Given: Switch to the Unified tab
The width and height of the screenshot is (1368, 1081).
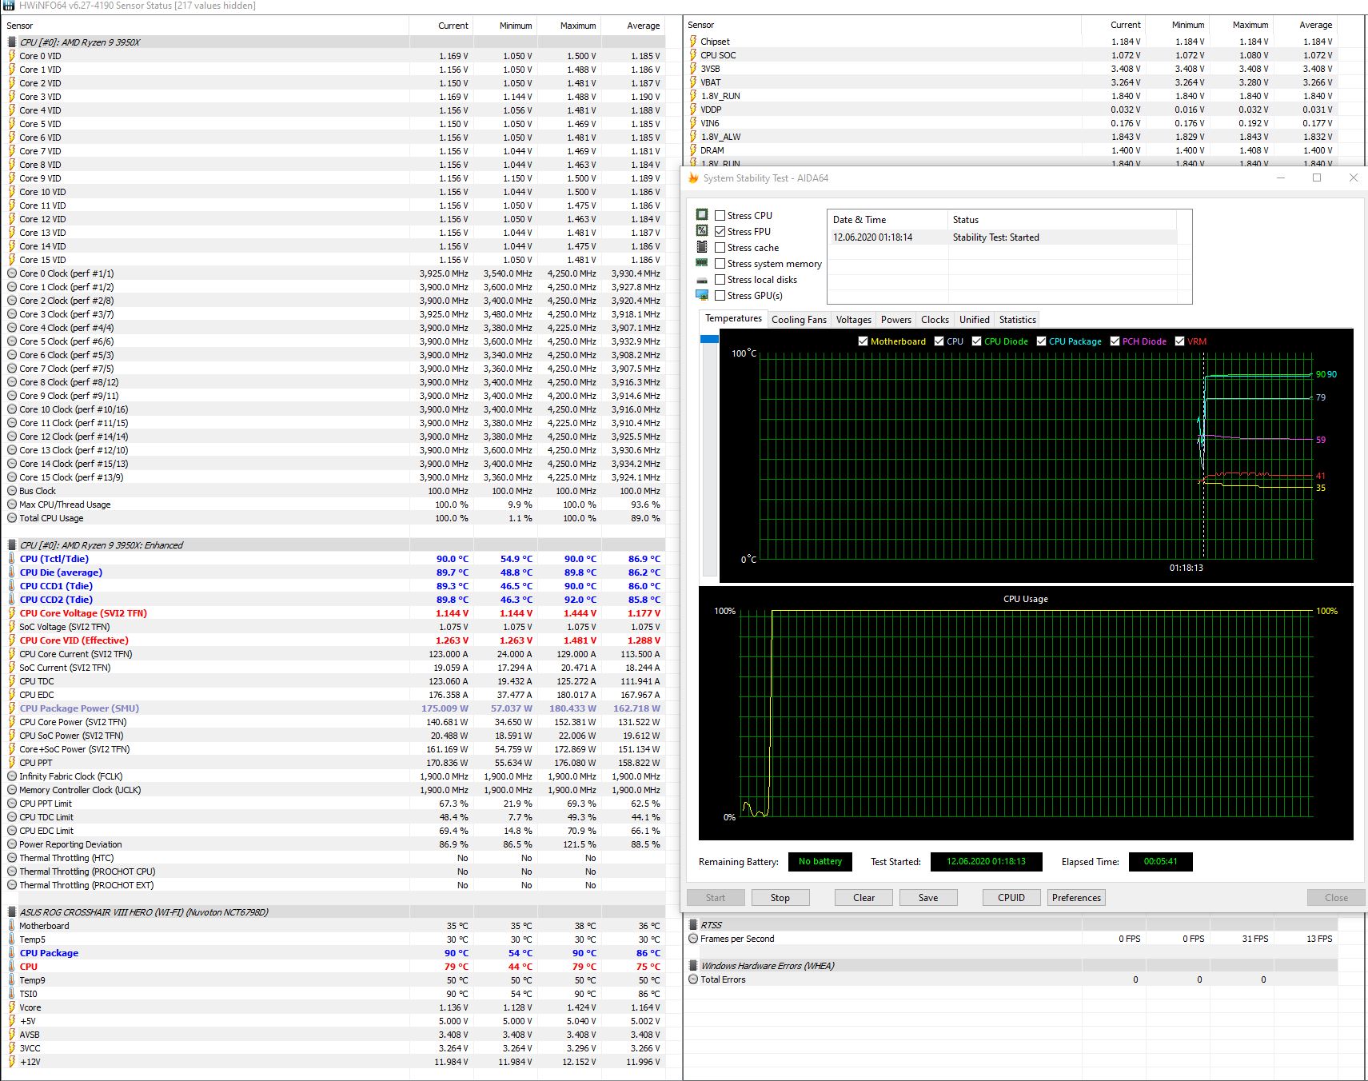Looking at the screenshot, I should tap(974, 320).
